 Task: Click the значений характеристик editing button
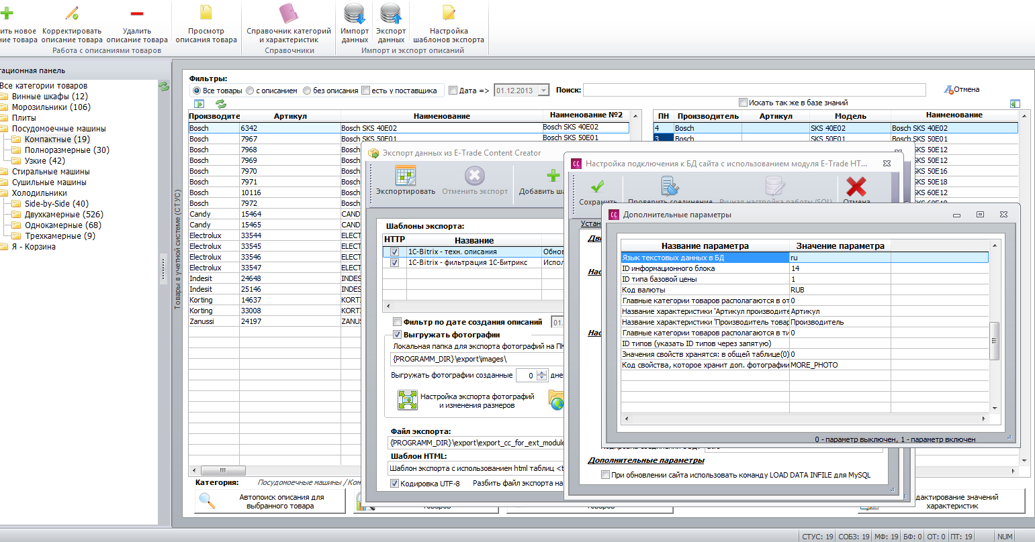[x=942, y=501]
